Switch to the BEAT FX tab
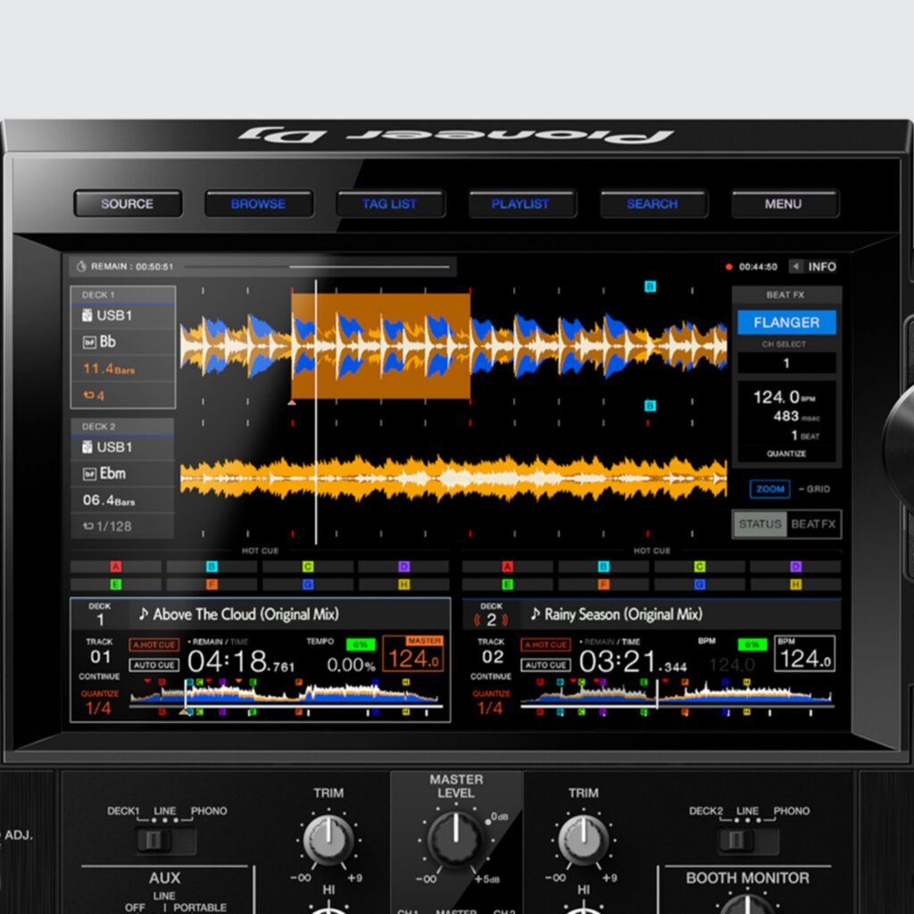 [x=813, y=525]
